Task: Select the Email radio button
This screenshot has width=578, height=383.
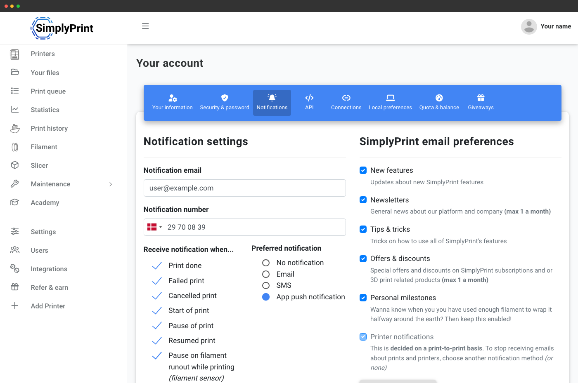Action: click(266, 274)
